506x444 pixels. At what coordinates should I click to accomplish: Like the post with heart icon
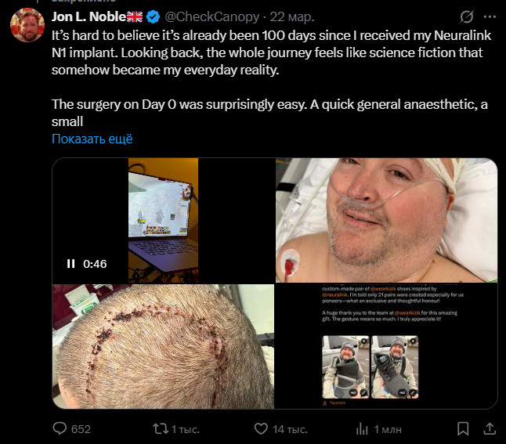261,429
